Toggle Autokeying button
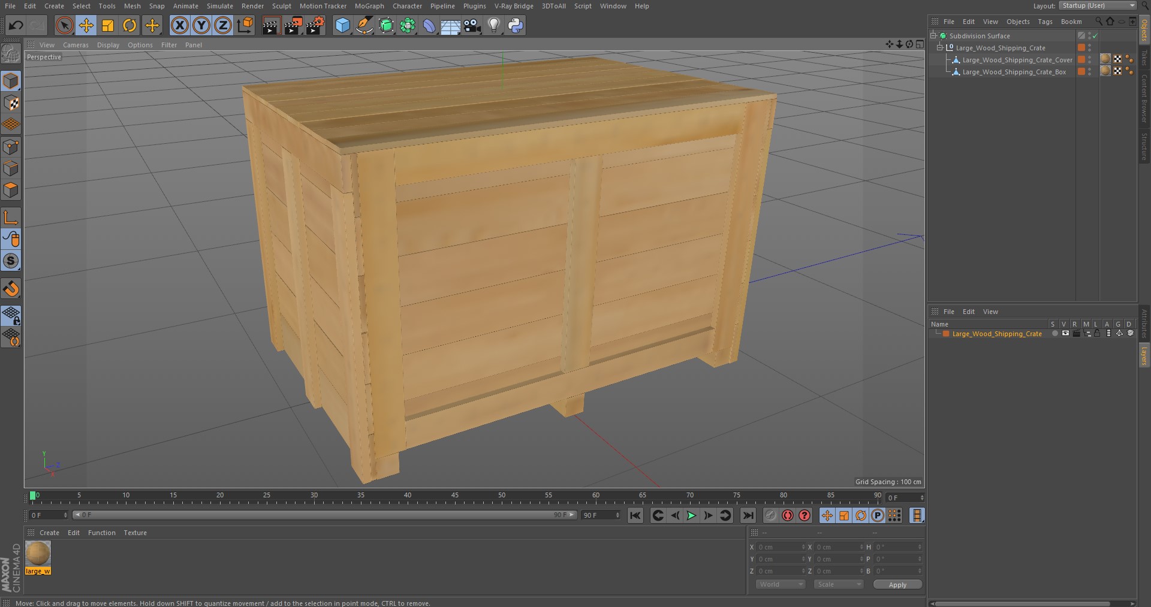The width and height of the screenshot is (1151, 607). [x=788, y=515]
